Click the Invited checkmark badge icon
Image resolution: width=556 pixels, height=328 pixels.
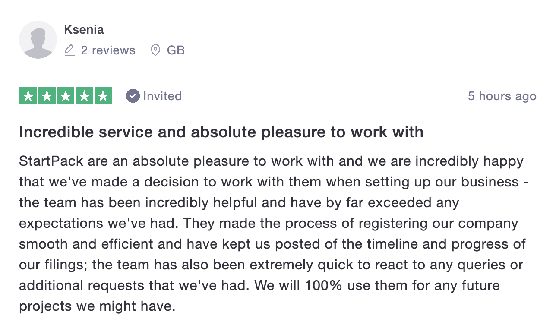(x=133, y=96)
